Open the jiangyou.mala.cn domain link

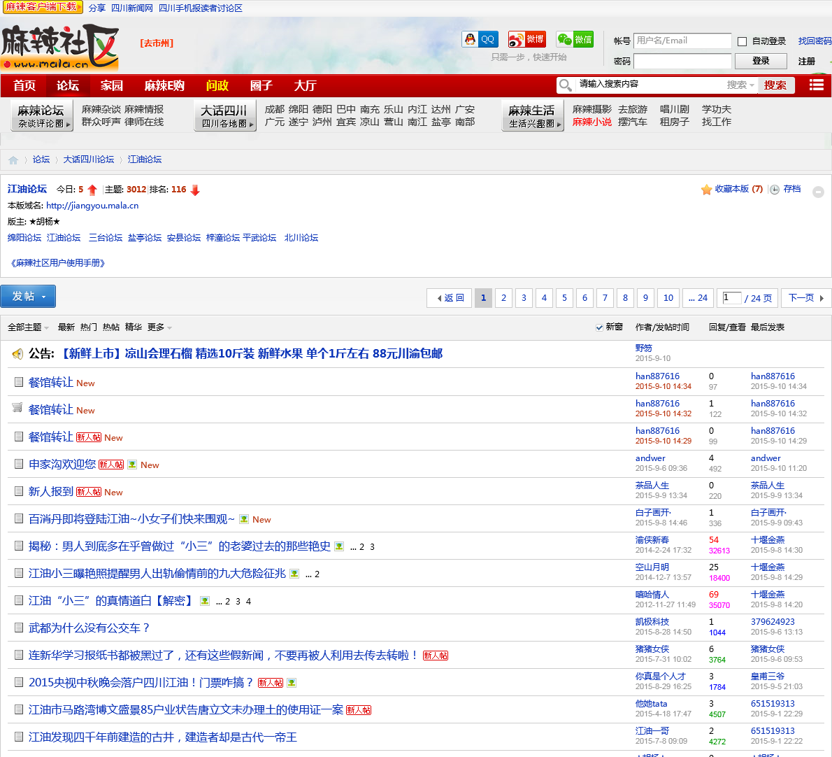tap(92, 206)
